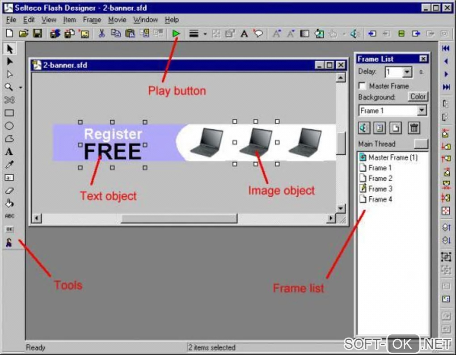The width and height of the screenshot is (456, 355).
Task: Click the speaker icon in Frame List
Action: point(364,128)
